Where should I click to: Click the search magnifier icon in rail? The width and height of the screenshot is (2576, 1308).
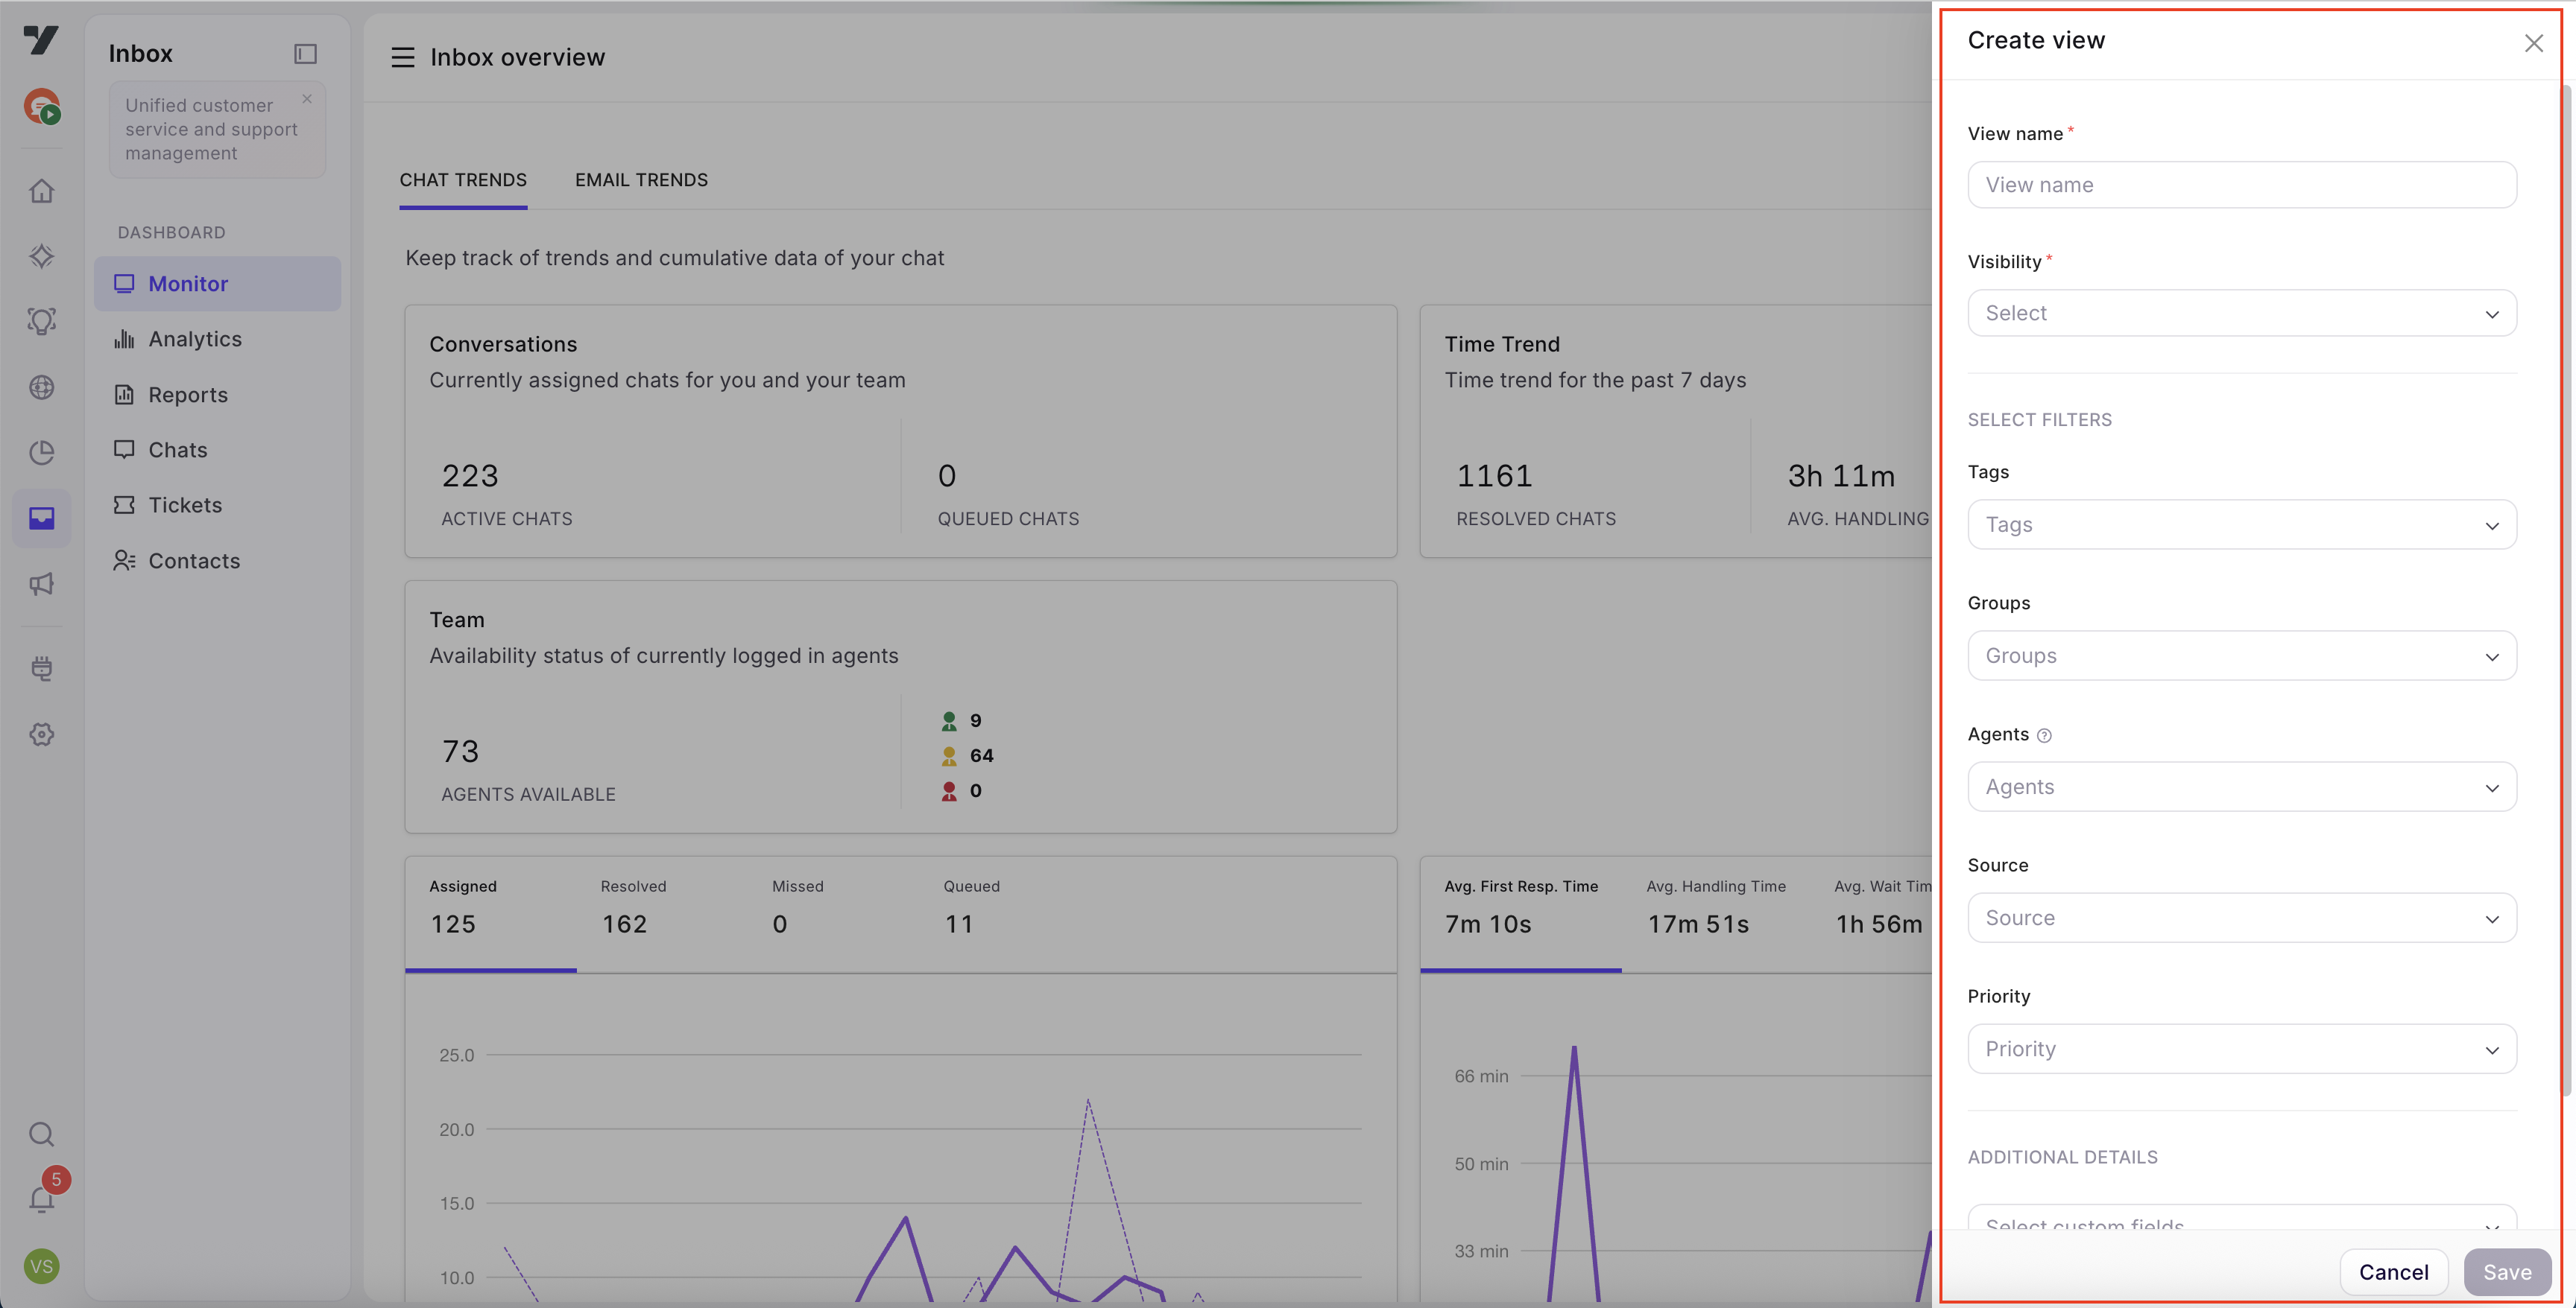41,1133
